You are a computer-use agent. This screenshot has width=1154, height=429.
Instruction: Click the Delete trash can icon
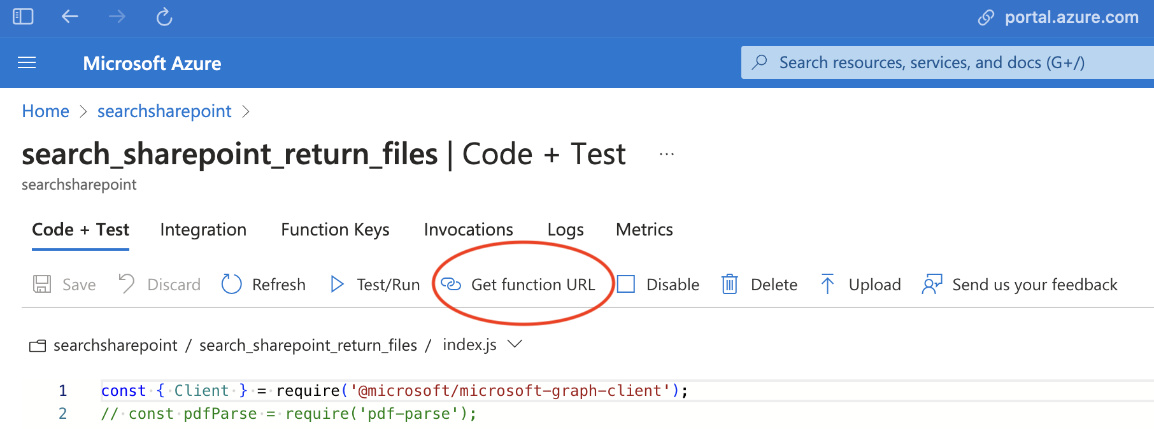729,284
